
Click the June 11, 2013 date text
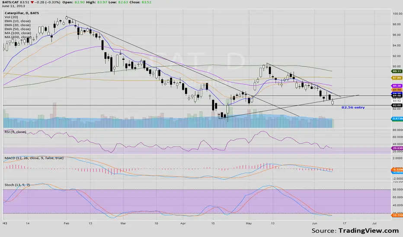13,6
